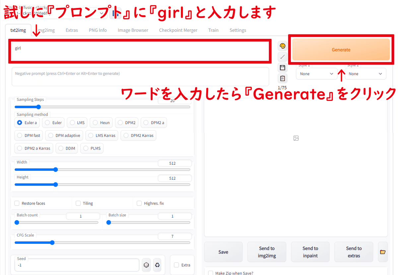The height and width of the screenshot is (275, 398).
Task: Click the Negative prompt text field
Action: click(140, 77)
